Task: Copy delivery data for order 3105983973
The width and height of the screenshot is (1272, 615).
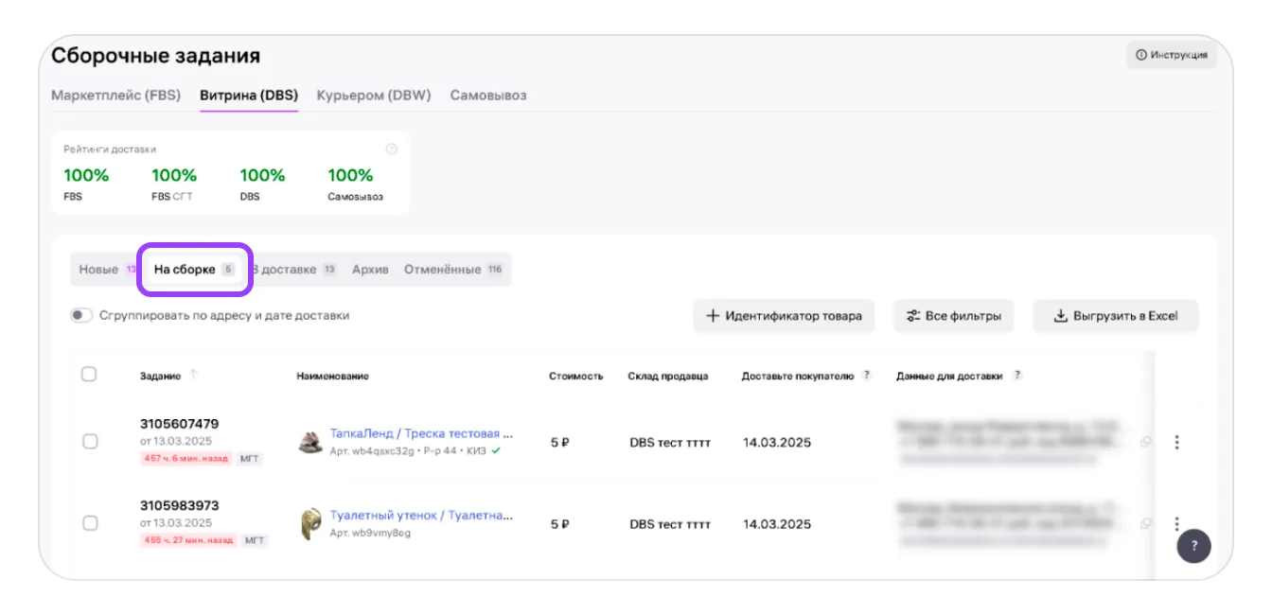Action: 1146,523
